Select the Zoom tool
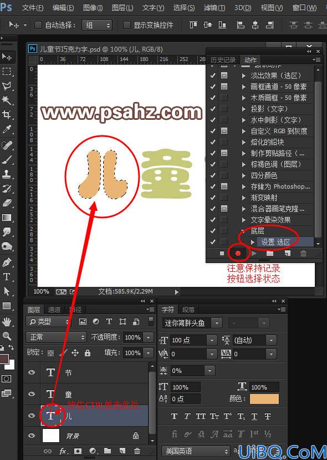Image resolution: width=327 pixels, height=460 pixels. click(7, 336)
